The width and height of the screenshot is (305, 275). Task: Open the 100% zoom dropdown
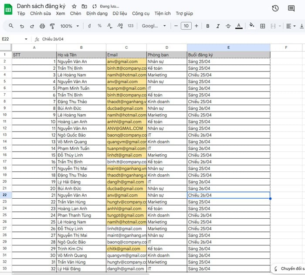(x=70, y=26)
